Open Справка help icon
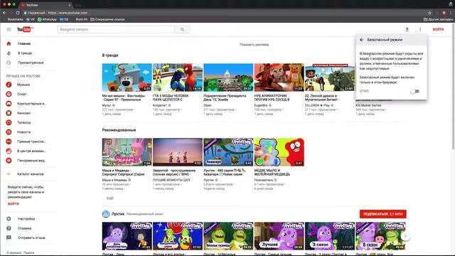The width and height of the screenshot is (455, 256). click(9, 228)
